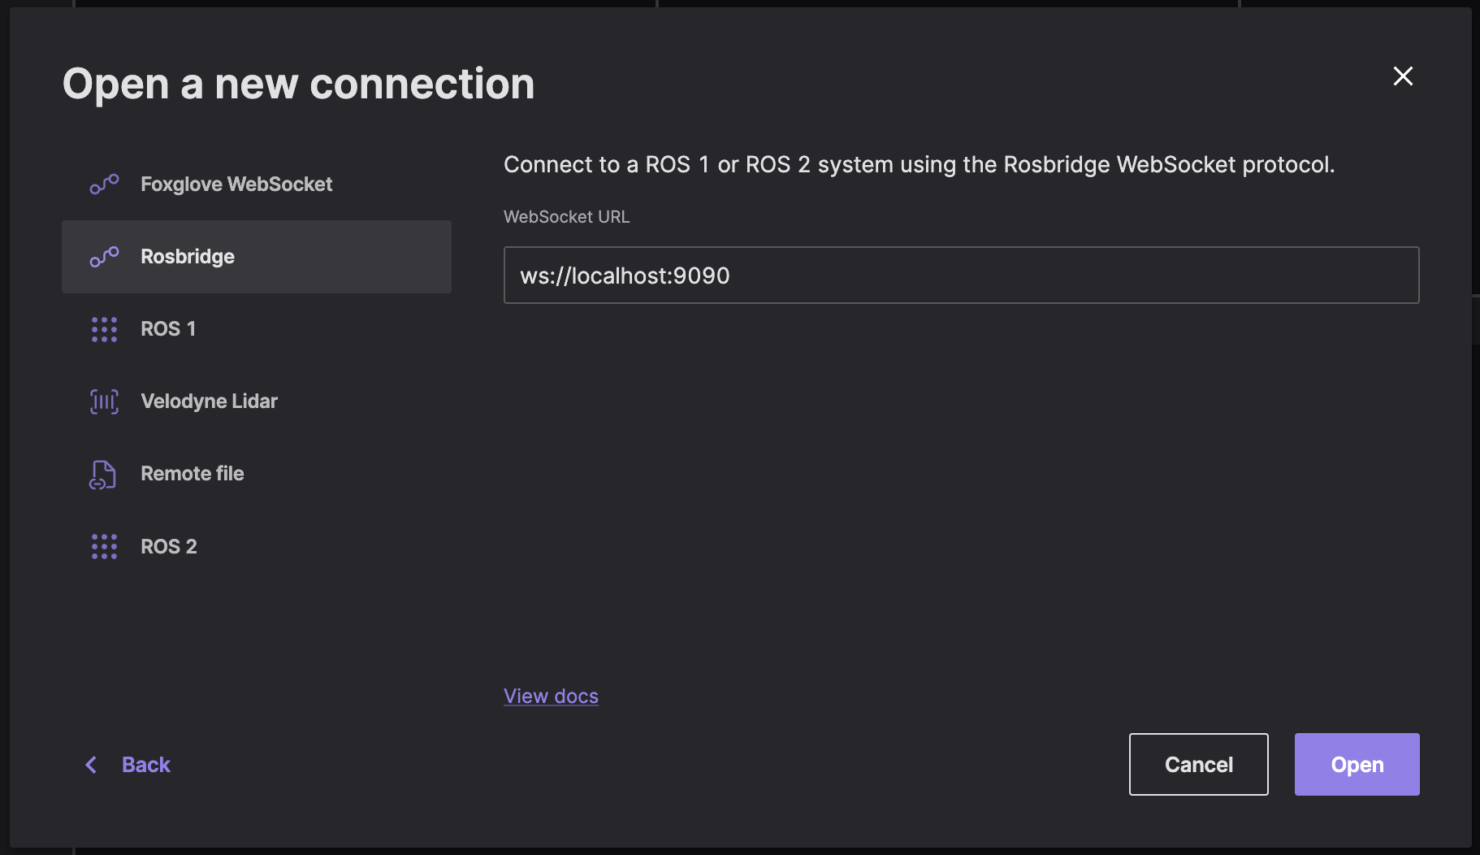
Task: Choose the ROS 1 label
Action: (168, 329)
